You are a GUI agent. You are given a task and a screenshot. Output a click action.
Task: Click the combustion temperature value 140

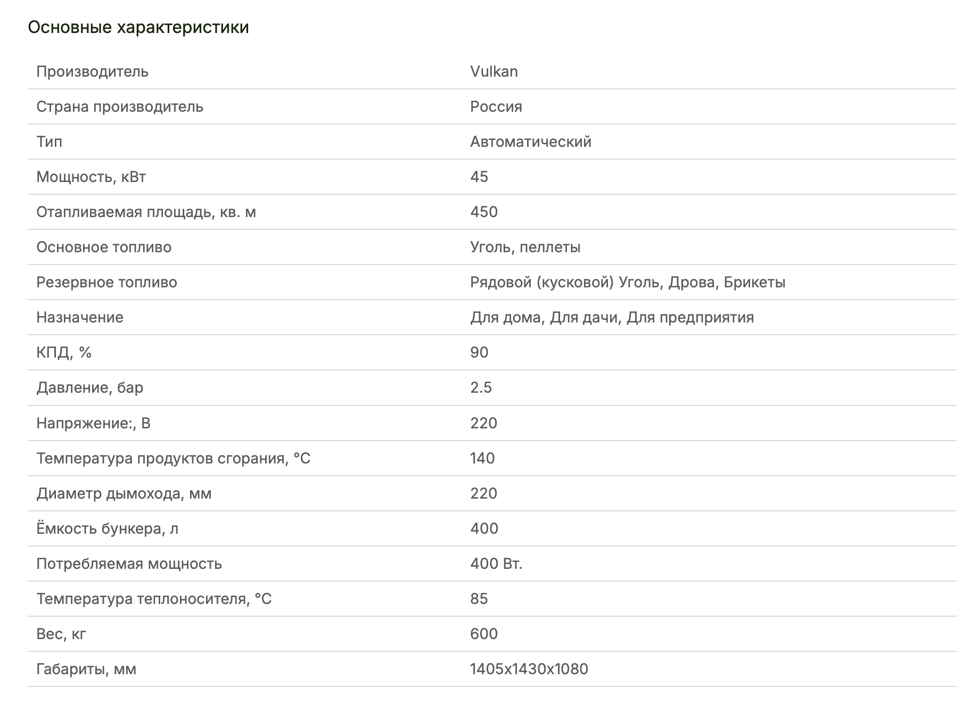[x=482, y=458]
